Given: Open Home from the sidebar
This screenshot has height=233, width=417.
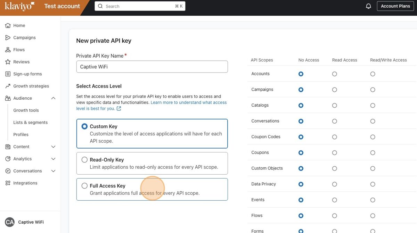Looking at the screenshot, I should [x=19, y=25].
